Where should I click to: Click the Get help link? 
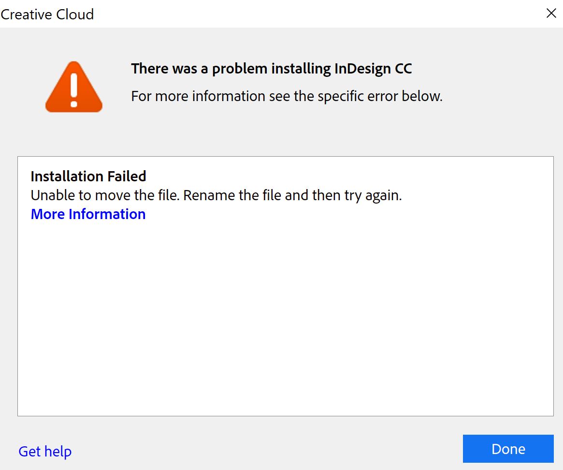[x=45, y=451]
